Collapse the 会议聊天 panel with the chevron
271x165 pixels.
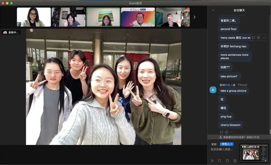click(213, 10)
